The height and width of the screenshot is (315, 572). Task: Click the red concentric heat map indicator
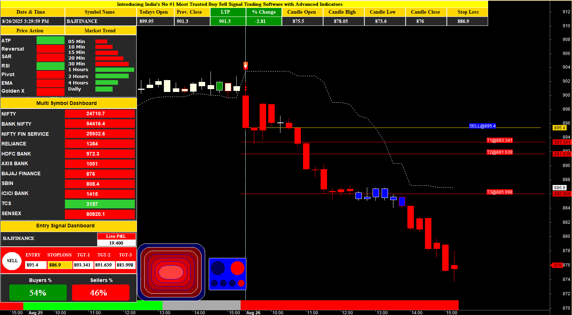[171, 272]
